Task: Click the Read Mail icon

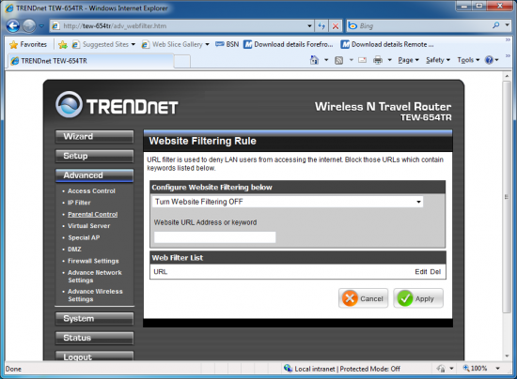Action: point(362,60)
